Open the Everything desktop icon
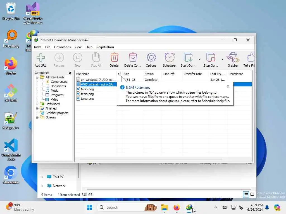 11,39
